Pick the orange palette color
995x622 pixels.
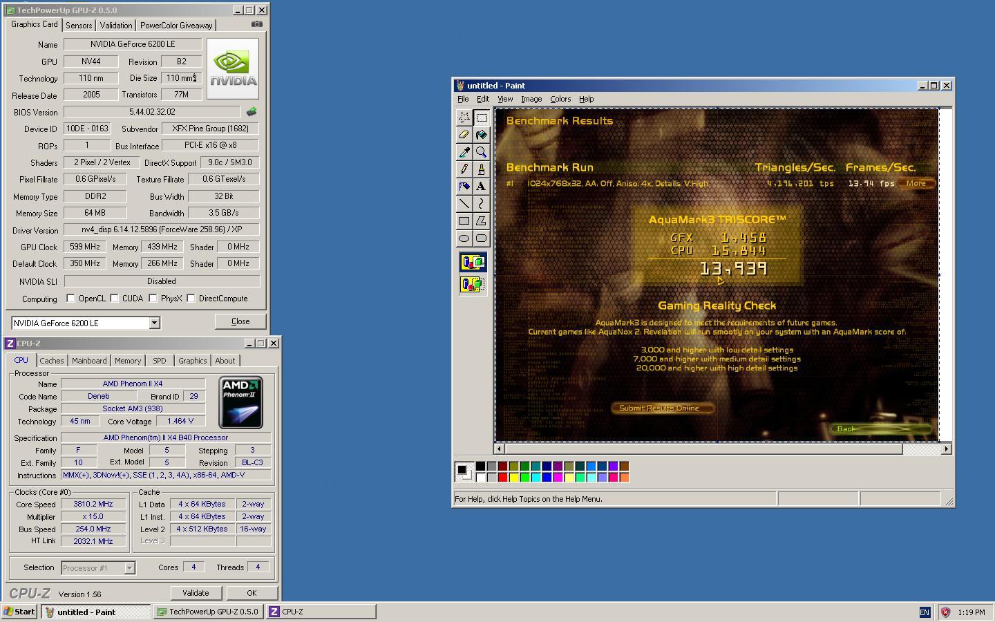pos(624,477)
